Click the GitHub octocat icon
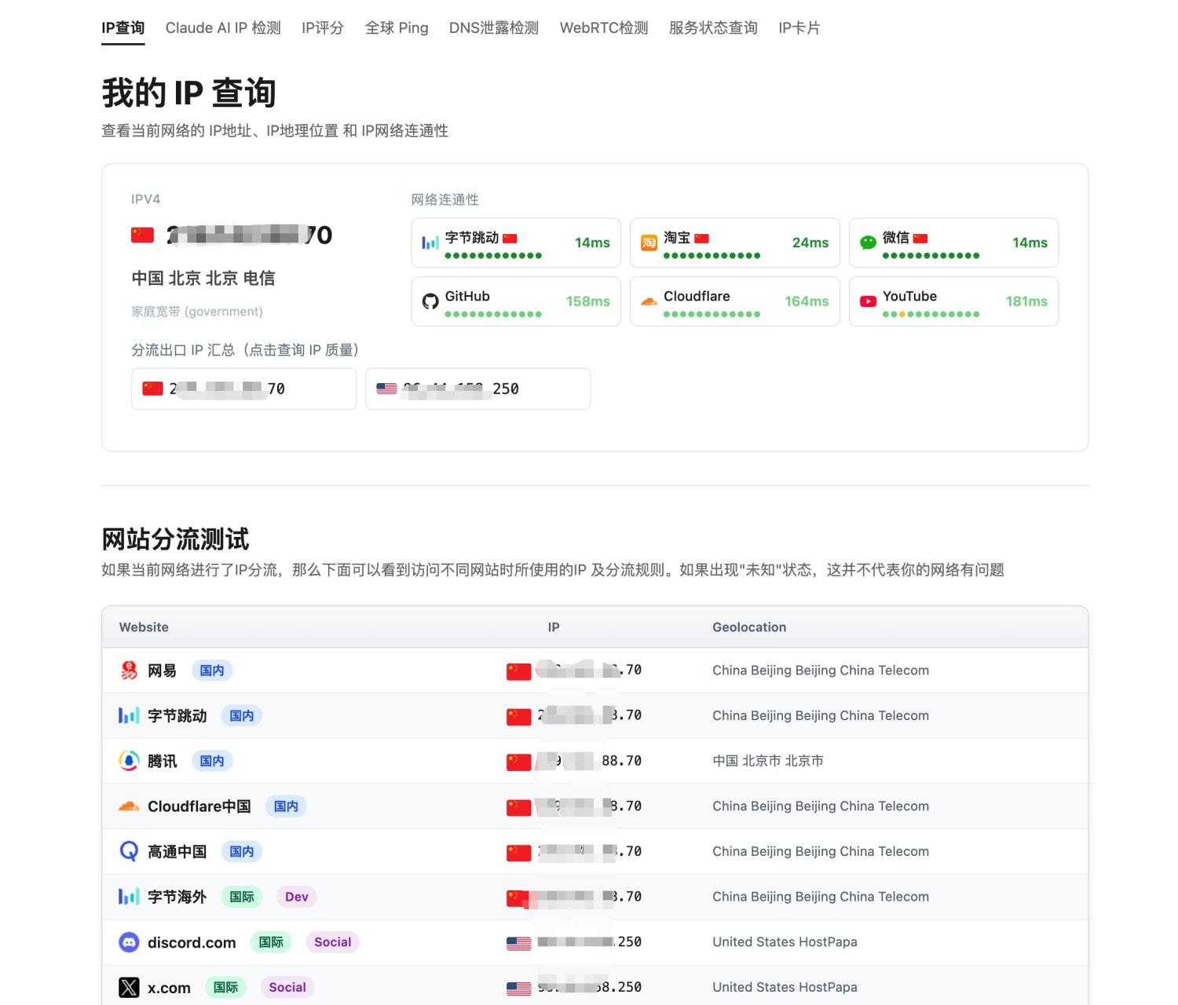 pyautogui.click(x=430, y=301)
